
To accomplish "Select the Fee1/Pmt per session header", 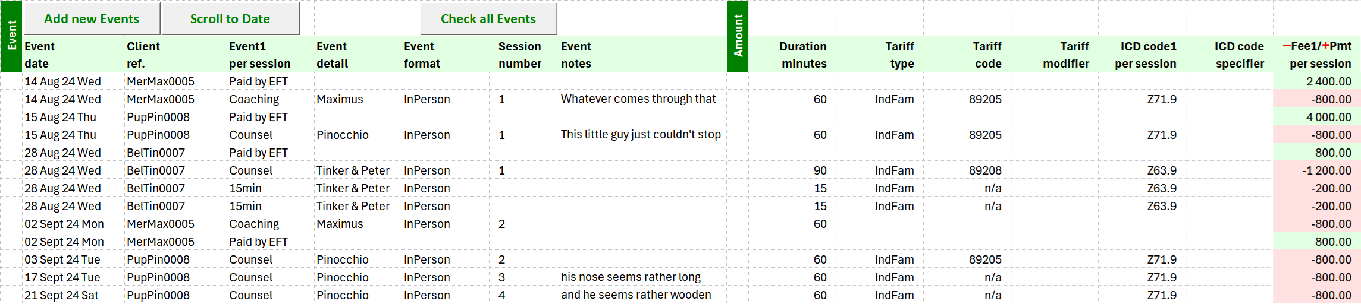I will pyautogui.click(x=1317, y=55).
